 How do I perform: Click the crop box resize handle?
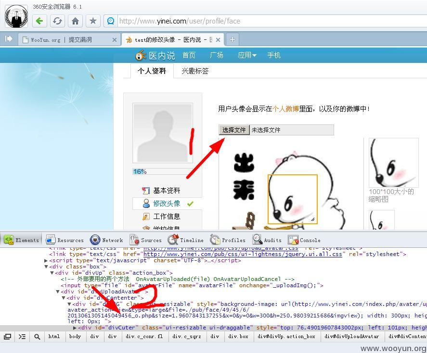312,219
